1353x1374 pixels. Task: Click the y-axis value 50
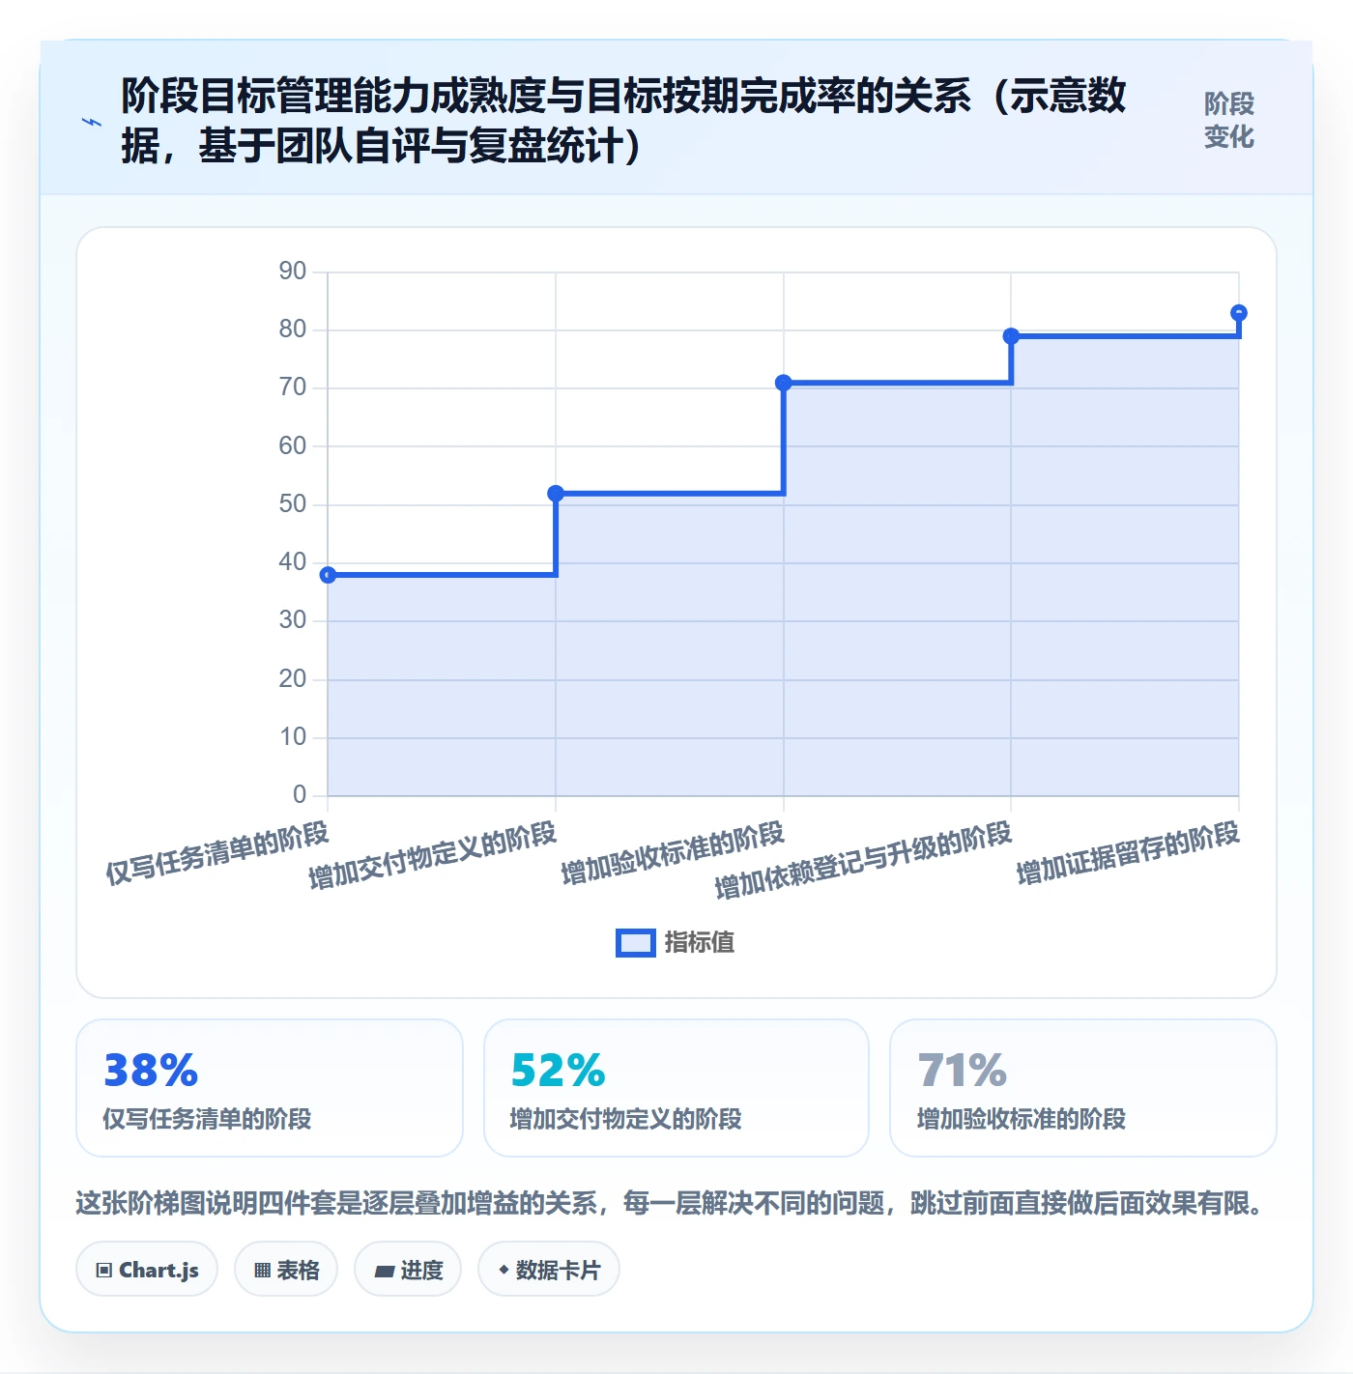(293, 504)
